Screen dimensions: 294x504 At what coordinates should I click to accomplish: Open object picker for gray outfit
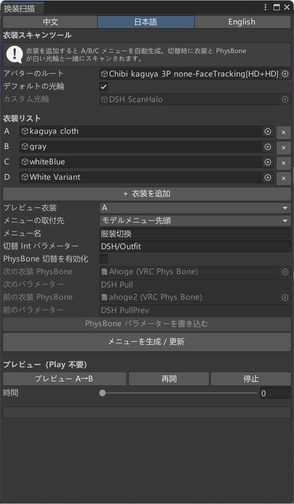268,147
